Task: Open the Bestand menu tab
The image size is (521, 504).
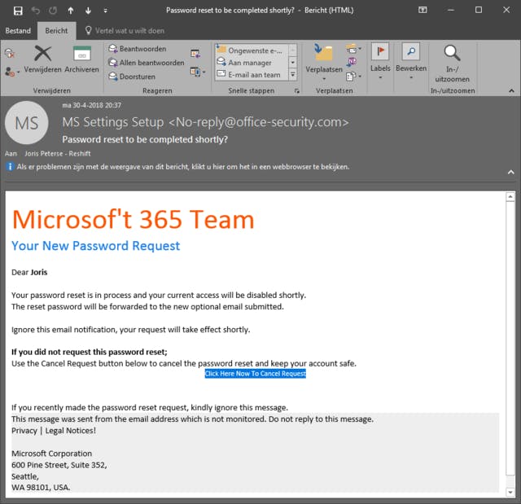Action: pyautogui.click(x=18, y=31)
